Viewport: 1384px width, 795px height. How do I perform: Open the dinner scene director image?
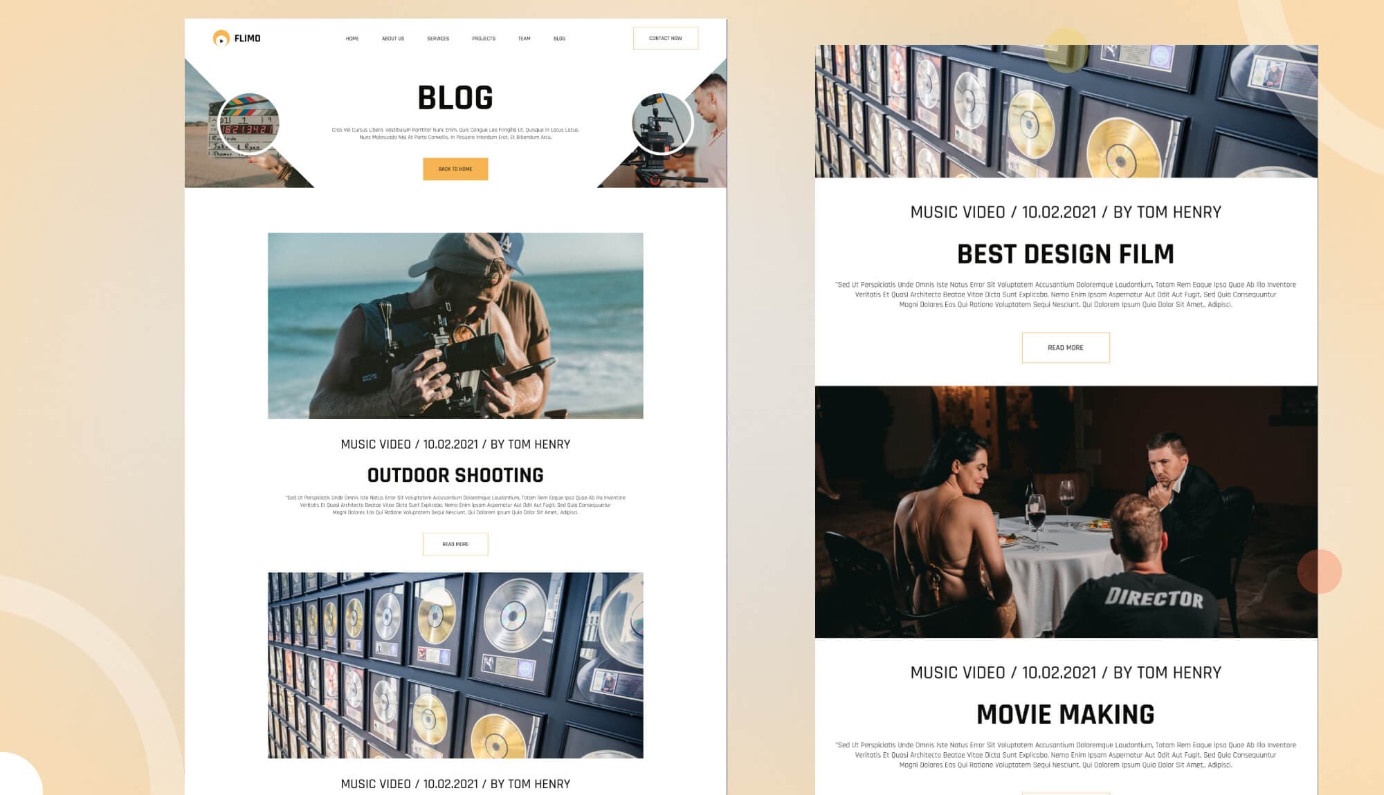(1066, 512)
